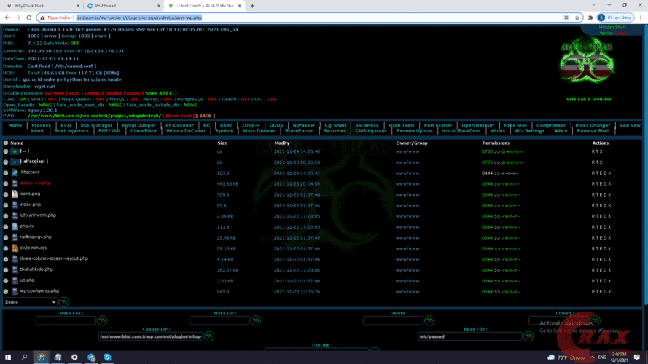The width and height of the screenshot is (648, 364).
Task: Click the BACK link beside the path
Action: [x=206, y=116]
